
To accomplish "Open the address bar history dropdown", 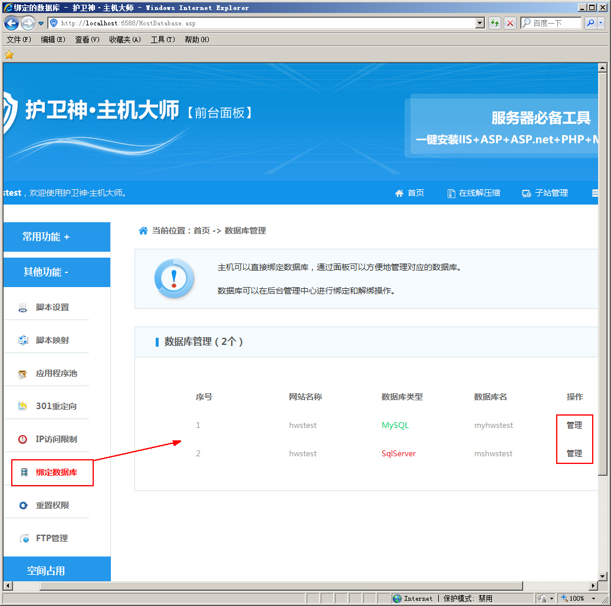I will [480, 23].
